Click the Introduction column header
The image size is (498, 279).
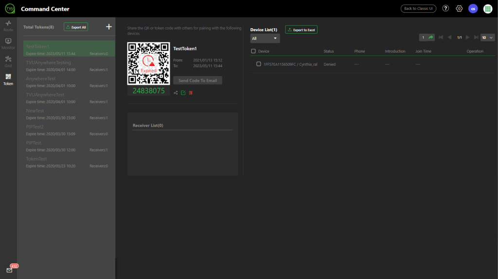coord(395,51)
